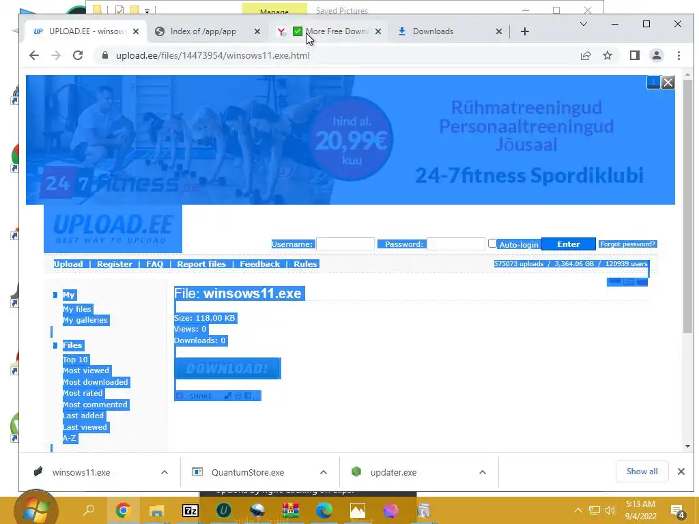Close the downloads bar
699x524 pixels.
tap(681, 471)
